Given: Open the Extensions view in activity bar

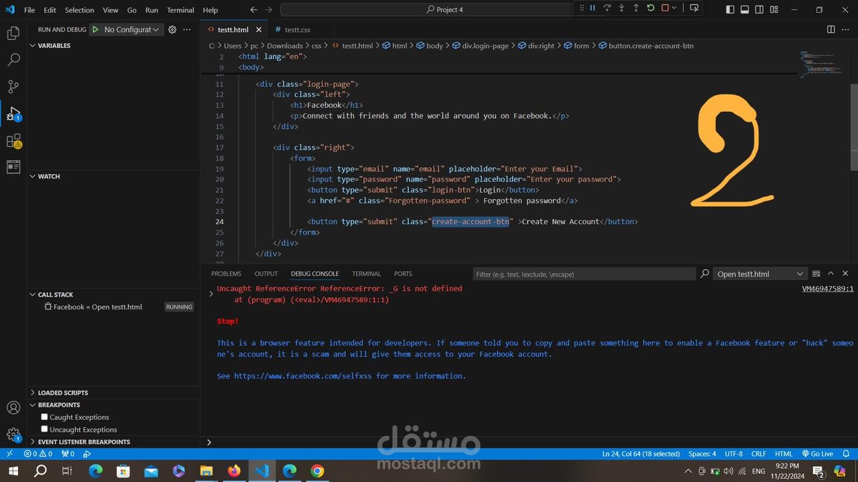Looking at the screenshot, I should [x=13, y=141].
